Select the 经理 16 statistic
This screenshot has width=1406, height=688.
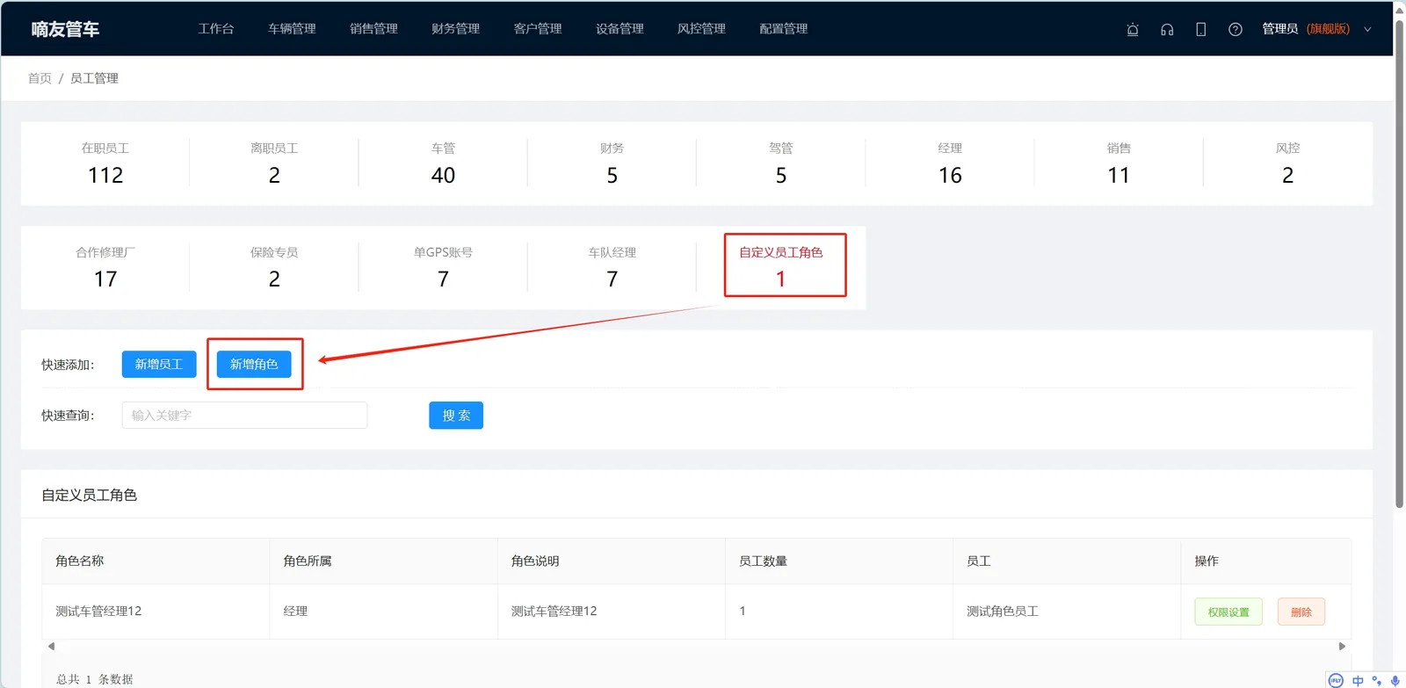click(x=950, y=163)
